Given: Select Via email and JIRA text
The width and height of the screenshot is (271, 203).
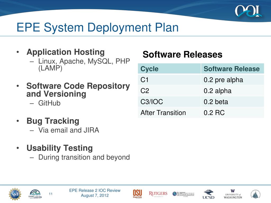Looking at the screenshot, I should (x=69, y=130).
